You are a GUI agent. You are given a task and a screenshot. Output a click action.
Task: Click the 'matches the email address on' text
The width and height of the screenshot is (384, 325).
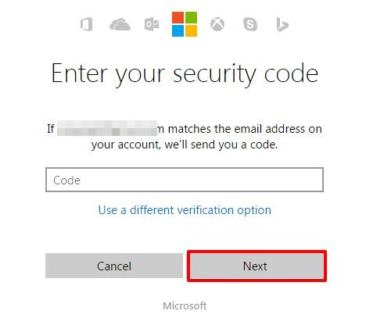pos(245,129)
